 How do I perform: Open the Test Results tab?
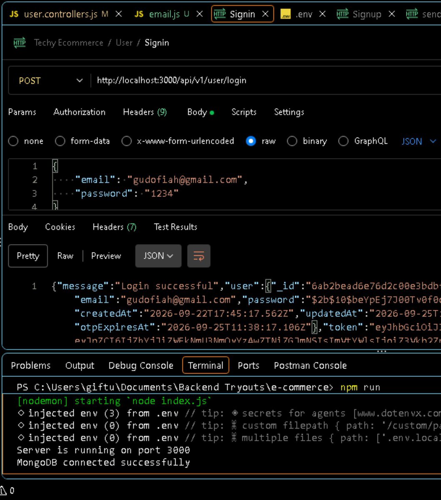point(175,227)
